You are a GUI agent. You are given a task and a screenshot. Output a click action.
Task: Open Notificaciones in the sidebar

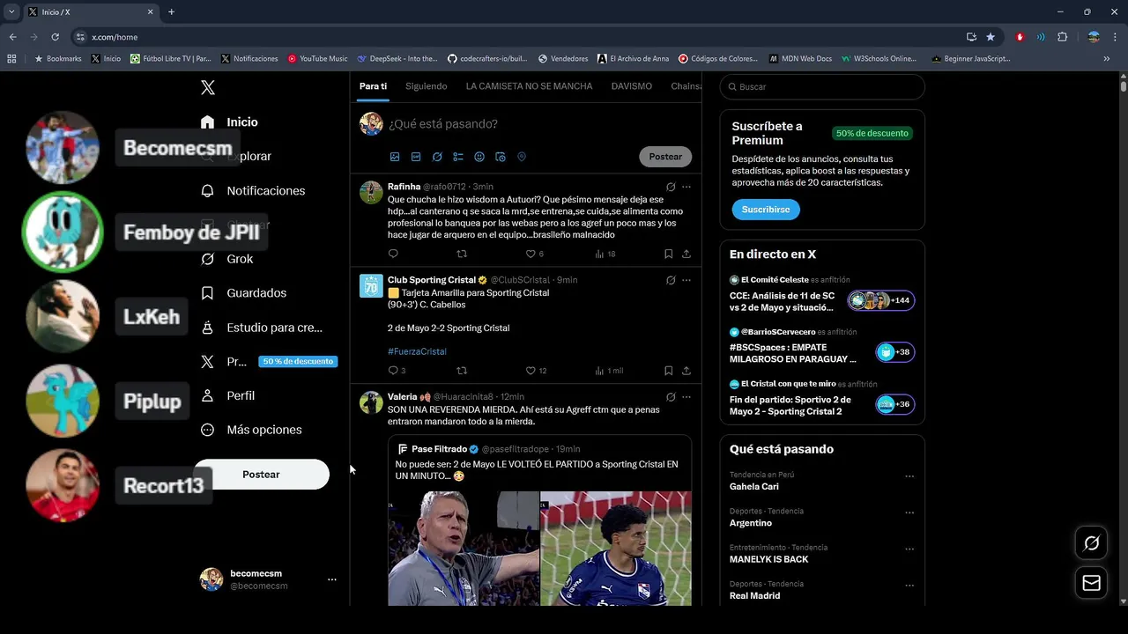pos(253,190)
